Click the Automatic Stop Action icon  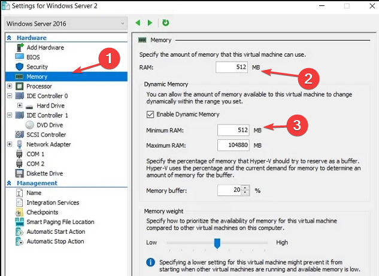(x=19, y=241)
